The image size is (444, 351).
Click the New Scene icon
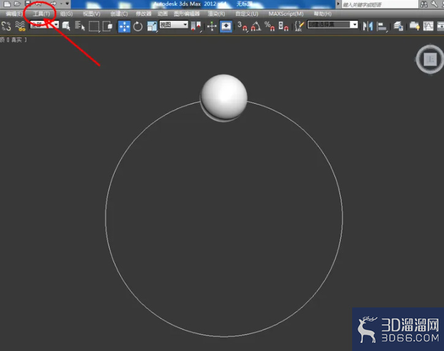pyautogui.click(x=7, y=4)
